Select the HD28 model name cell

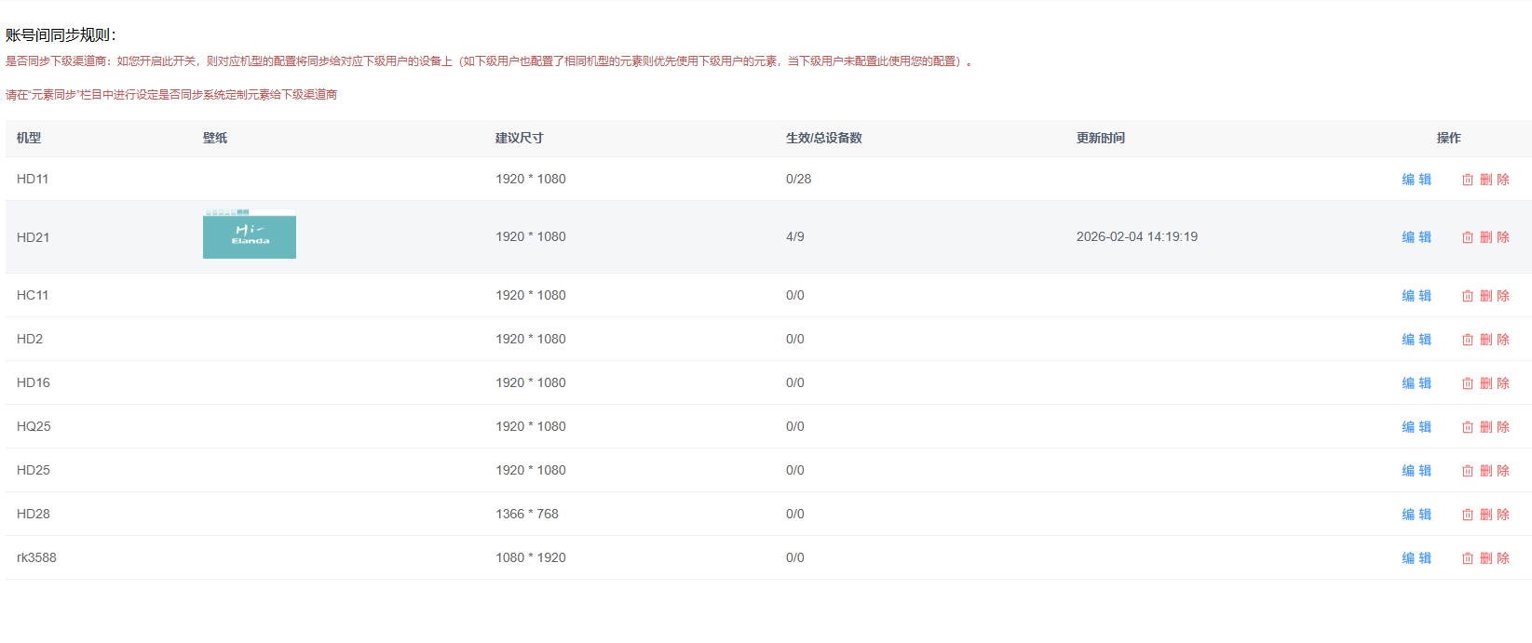coord(34,514)
